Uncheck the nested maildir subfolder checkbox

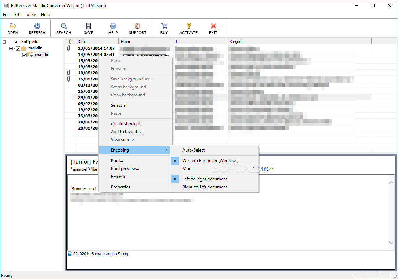25,55
